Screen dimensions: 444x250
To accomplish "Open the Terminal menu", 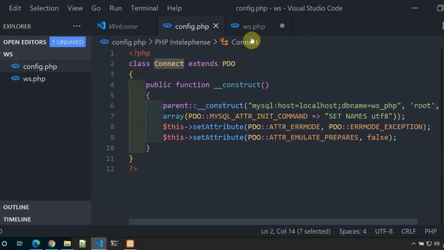I will tap(144, 8).
